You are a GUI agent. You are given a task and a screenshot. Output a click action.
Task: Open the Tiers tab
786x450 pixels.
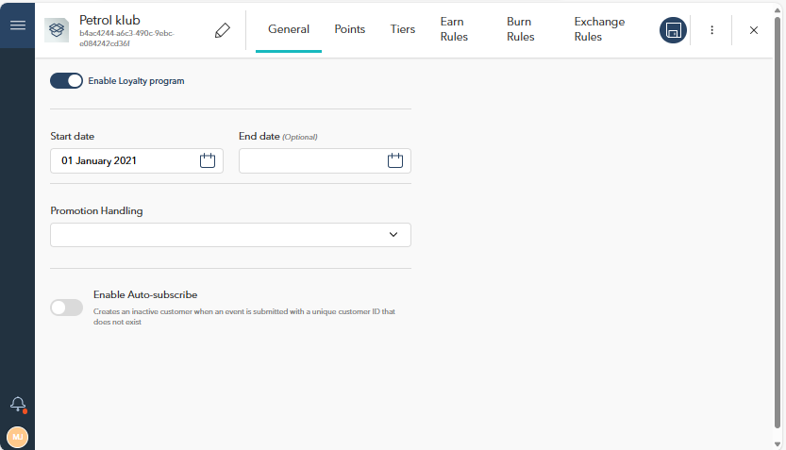pyautogui.click(x=403, y=29)
